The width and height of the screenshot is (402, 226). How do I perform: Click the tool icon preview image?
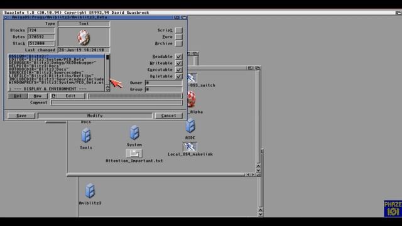[84, 37]
